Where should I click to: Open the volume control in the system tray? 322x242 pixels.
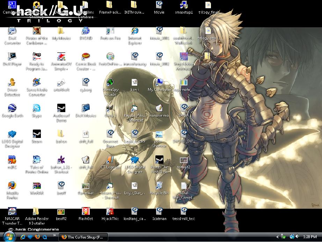click(x=297, y=237)
